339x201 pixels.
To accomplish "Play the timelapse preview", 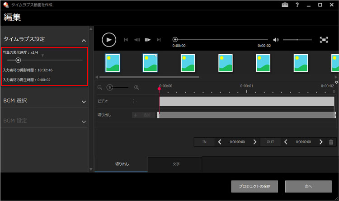I will coord(108,40).
